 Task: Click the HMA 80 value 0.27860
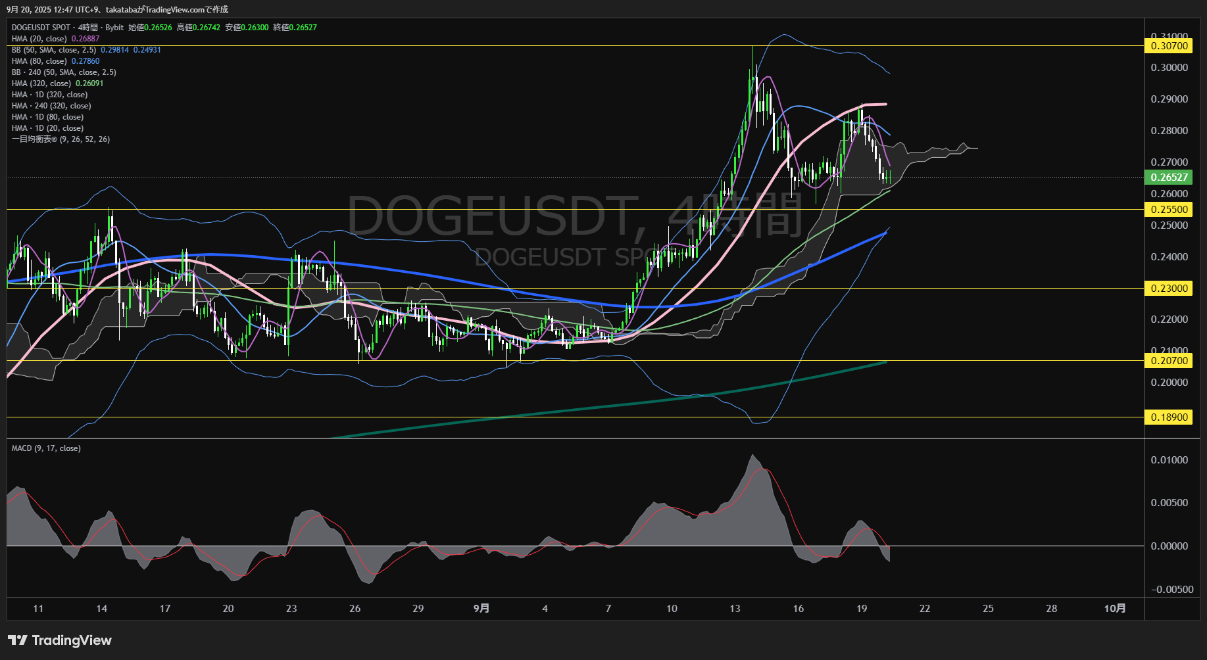pos(86,61)
